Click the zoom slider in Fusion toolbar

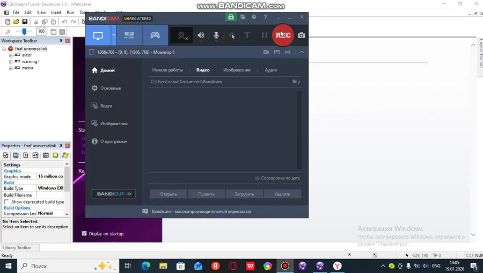pos(24,32)
